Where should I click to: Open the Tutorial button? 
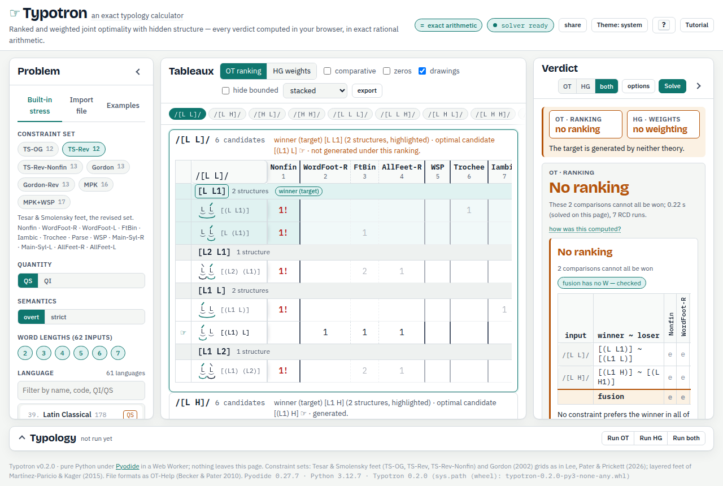(697, 25)
